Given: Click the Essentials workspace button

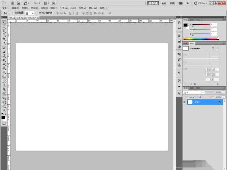Looking at the screenshot, I should point(153,3).
